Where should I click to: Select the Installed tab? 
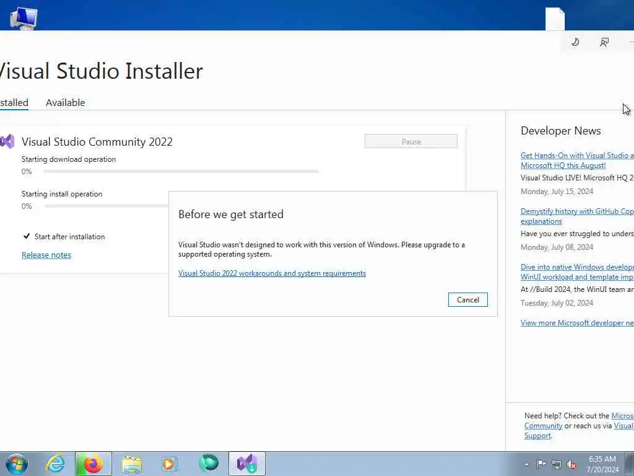pos(14,102)
